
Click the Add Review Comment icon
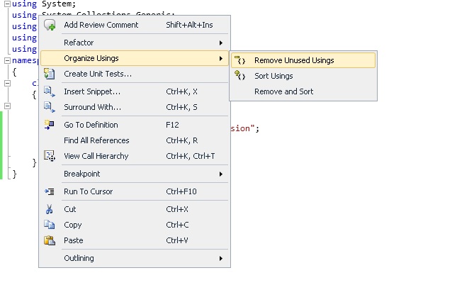click(50, 26)
